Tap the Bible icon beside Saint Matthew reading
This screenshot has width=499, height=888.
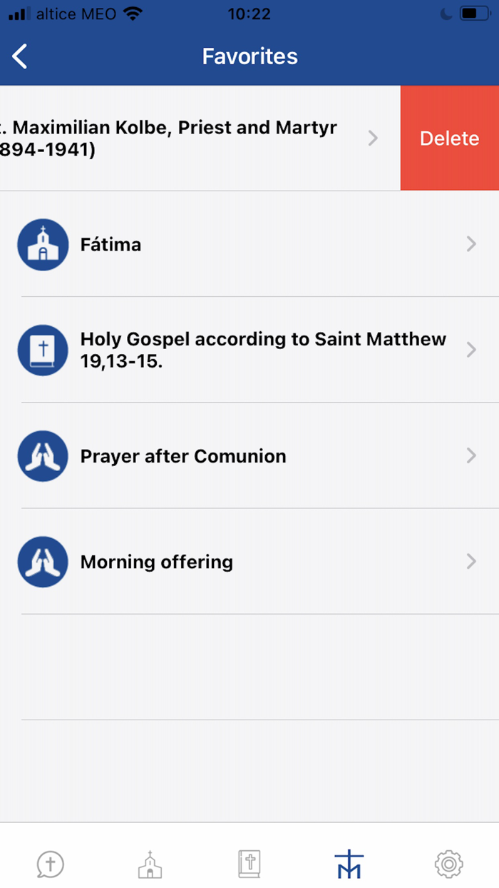pyautogui.click(x=43, y=350)
